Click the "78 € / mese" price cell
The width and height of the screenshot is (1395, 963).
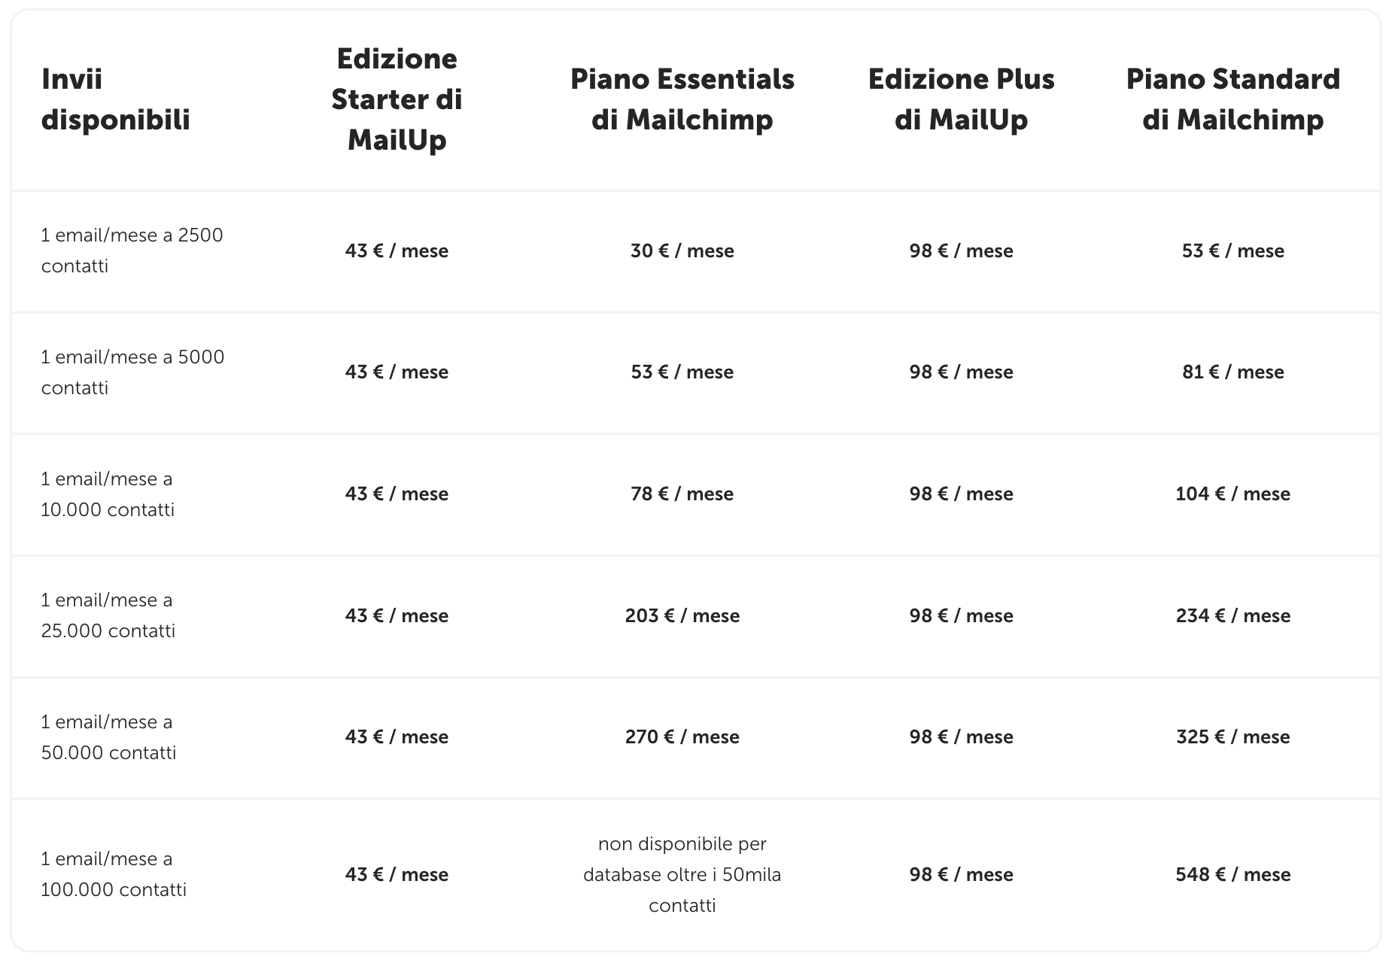682,494
